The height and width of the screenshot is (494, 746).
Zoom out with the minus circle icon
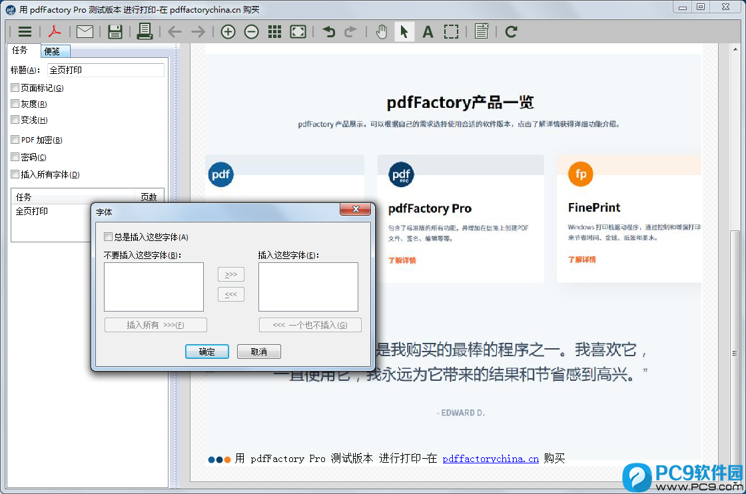click(x=252, y=32)
